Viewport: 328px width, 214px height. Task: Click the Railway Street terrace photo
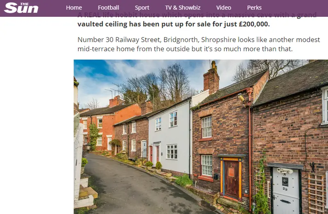tap(201, 137)
